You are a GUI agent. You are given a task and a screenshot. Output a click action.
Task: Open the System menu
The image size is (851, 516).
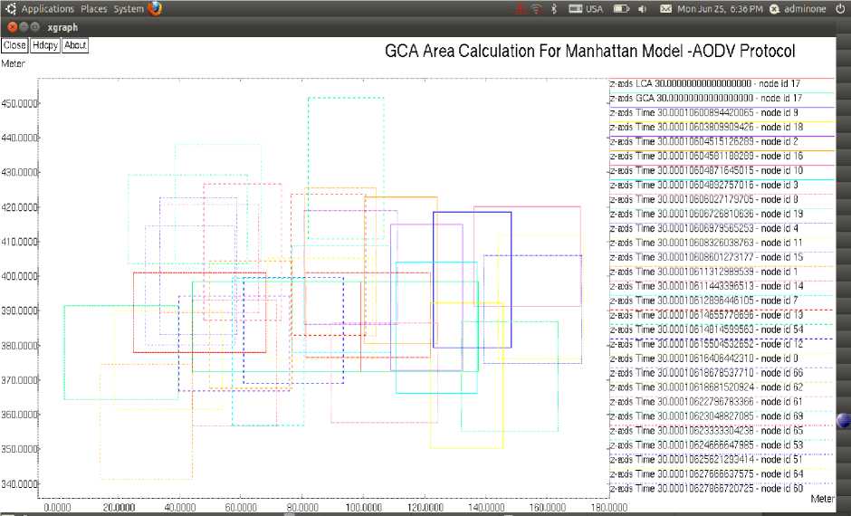[x=128, y=9]
